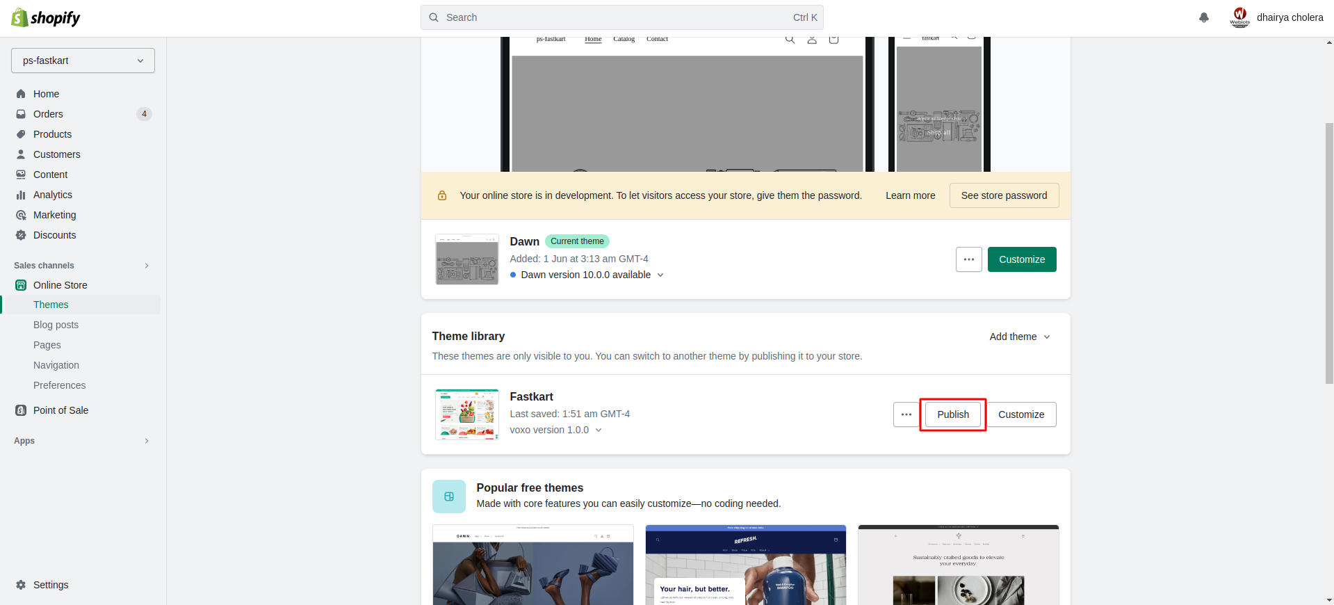Open Navigation under Online Store
The width and height of the screenshot is (1334, 605).
click(56, 365)
